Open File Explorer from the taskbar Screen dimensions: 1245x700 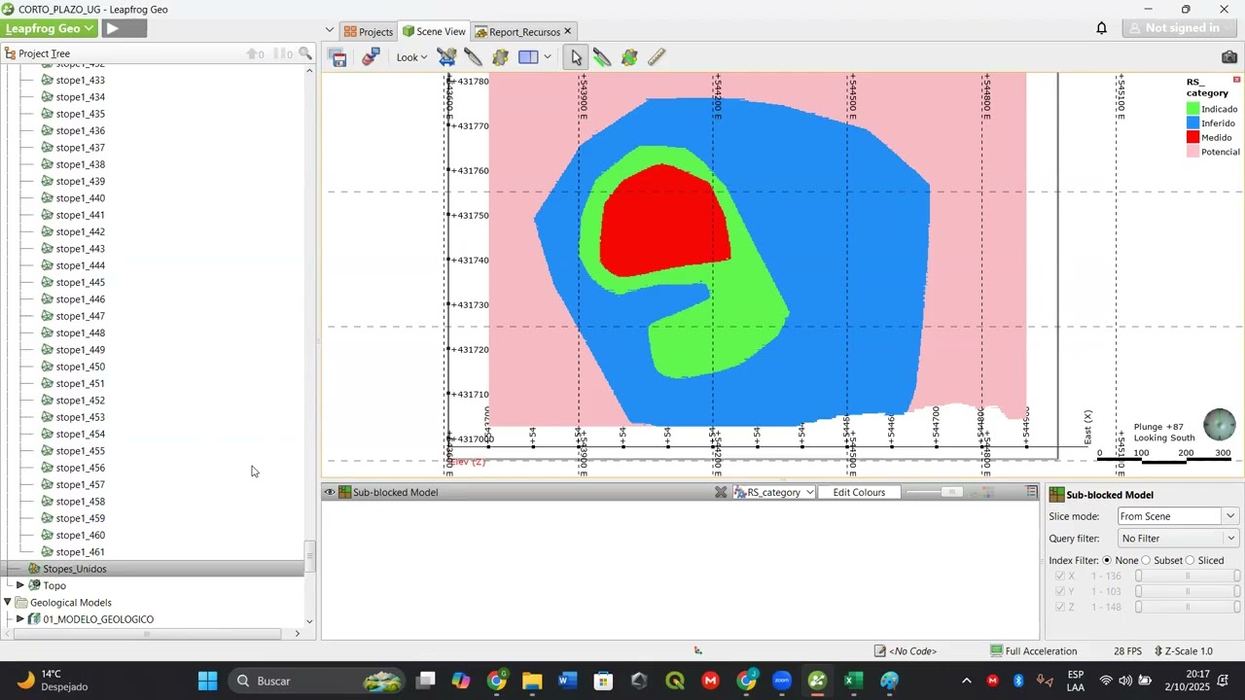click(x=532, y=681)
